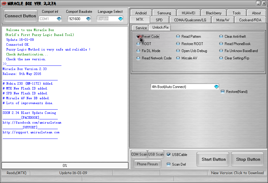
Task: Open Phone Pinouts
Action: pyautogui.click(x=148, y=164)
